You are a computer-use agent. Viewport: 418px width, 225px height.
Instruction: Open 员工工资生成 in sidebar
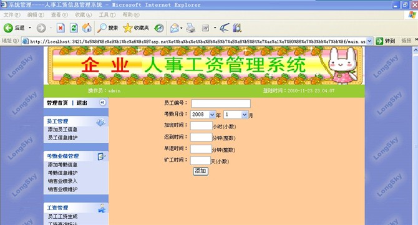click(62, 216)
